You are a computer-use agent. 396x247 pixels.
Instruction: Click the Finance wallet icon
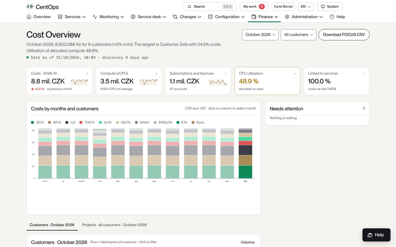pos(254,17)
